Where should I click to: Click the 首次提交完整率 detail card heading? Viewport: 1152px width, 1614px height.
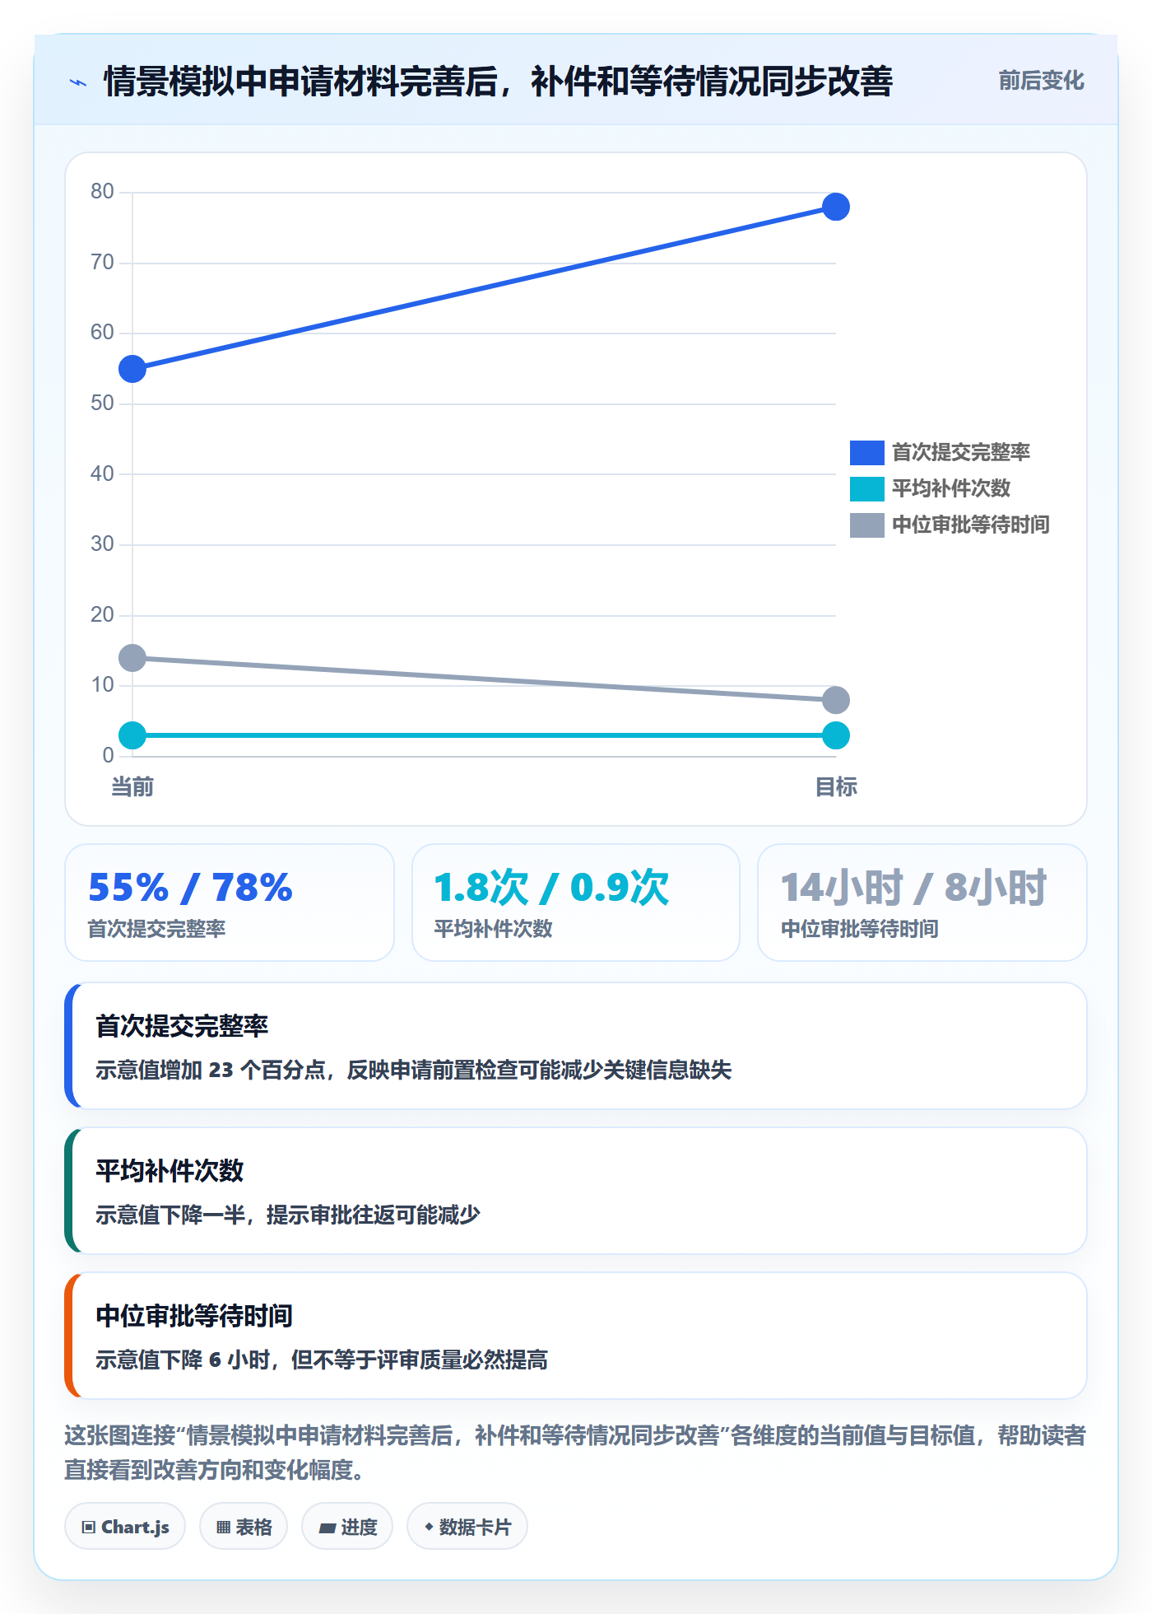click(x=182, y=1026)
